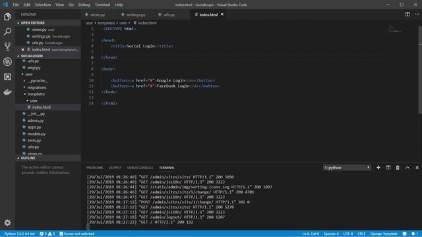Open the Help menu
The width and height of the screenshot is (422, 237).
click(x=119, y=5)
